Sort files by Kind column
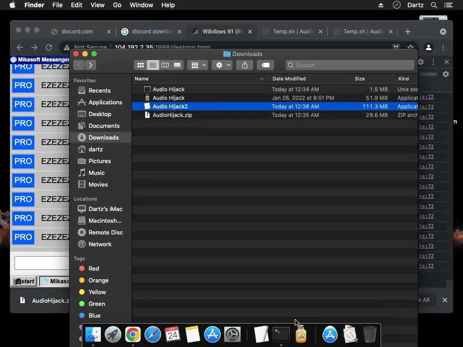This screenshot has height=347, width=463. pyautogui.click(x=405, y=79)
